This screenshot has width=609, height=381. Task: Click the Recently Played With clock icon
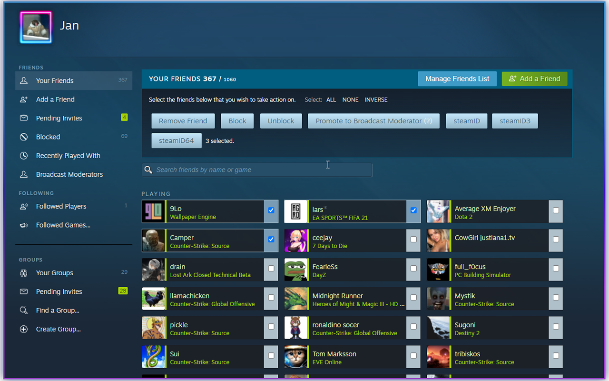(24, 155)
